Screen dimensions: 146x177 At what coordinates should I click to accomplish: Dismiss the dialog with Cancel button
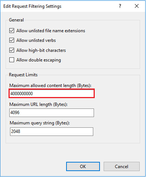121,167
